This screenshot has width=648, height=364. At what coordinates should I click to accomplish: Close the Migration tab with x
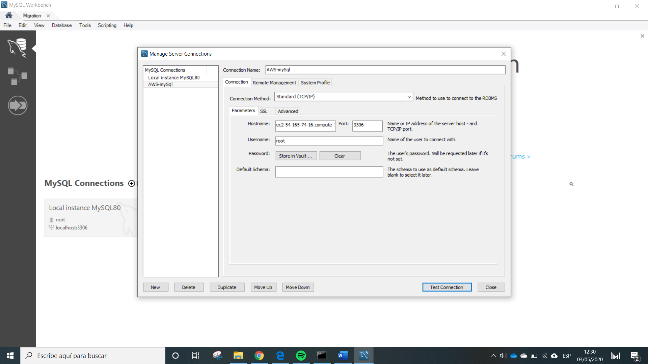[x=48, y=16]
